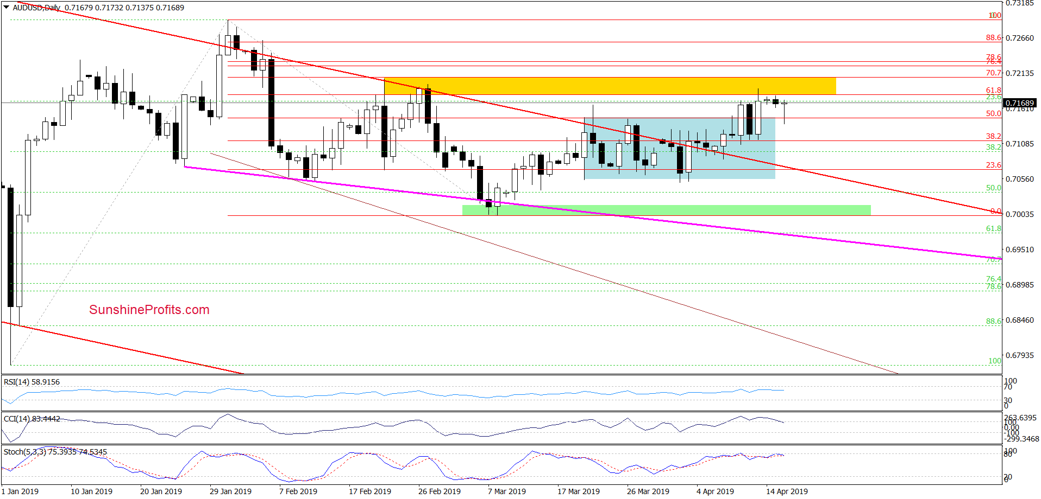1041x499 pixels.
Task: Click the green 38.2 Fibonacci level label
Action: point(994,147)
